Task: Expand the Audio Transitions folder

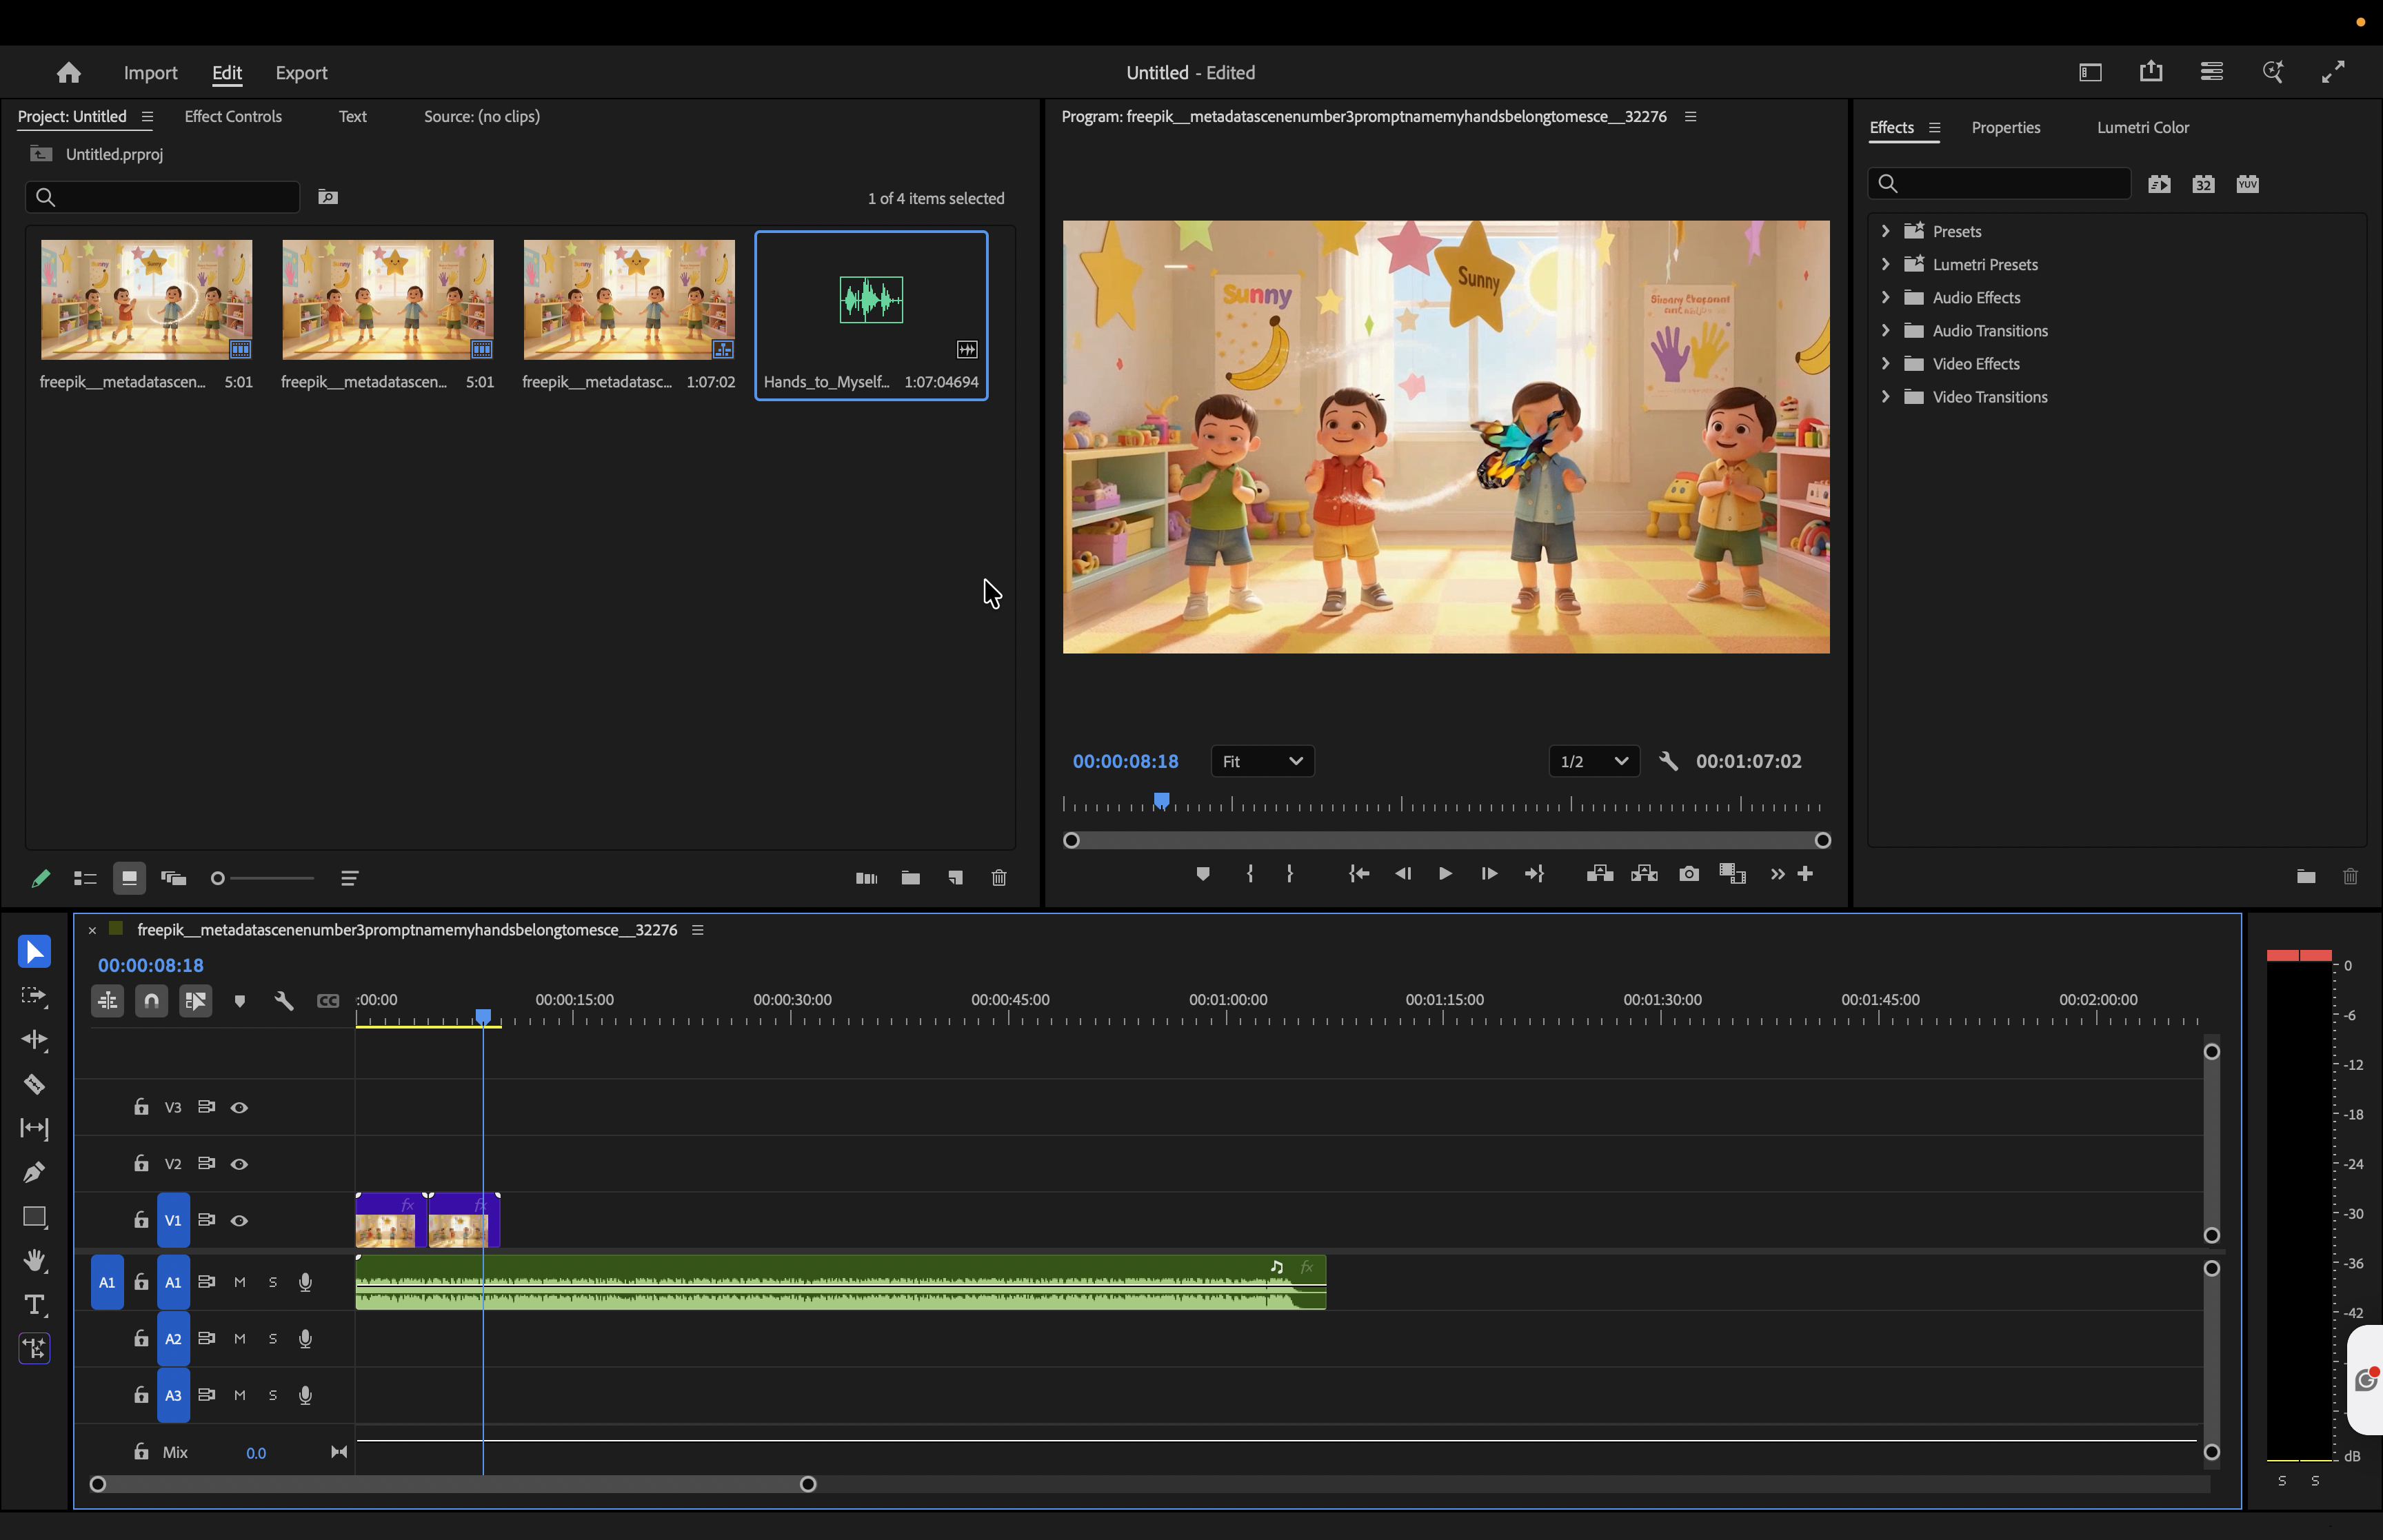Action: [1885, 330]
